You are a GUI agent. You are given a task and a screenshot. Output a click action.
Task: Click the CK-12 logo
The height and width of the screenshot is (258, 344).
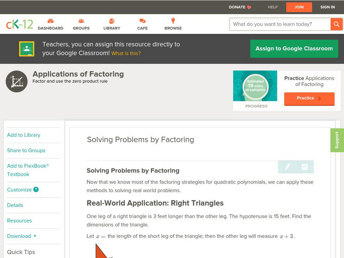19,24
